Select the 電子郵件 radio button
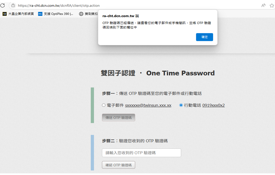275x175 pixels. click(104, 105)
